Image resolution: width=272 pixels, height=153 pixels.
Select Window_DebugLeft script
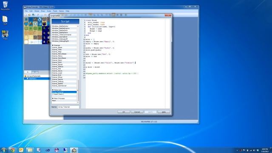[x=64, y=39]
